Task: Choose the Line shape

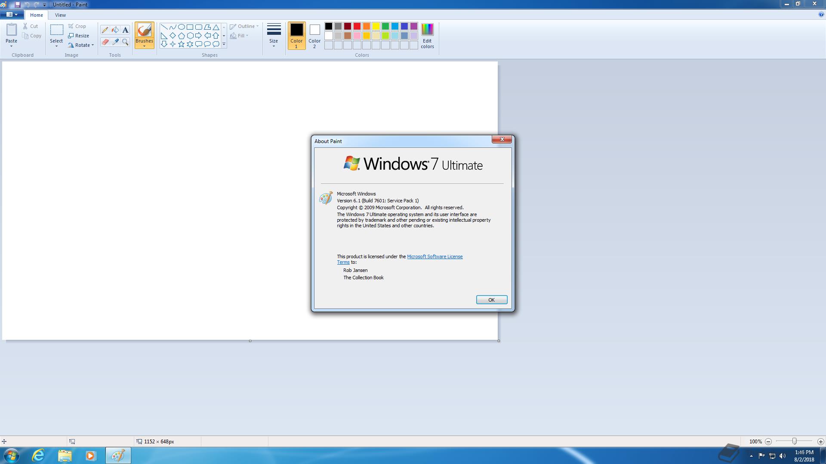Action: [164, 27]
